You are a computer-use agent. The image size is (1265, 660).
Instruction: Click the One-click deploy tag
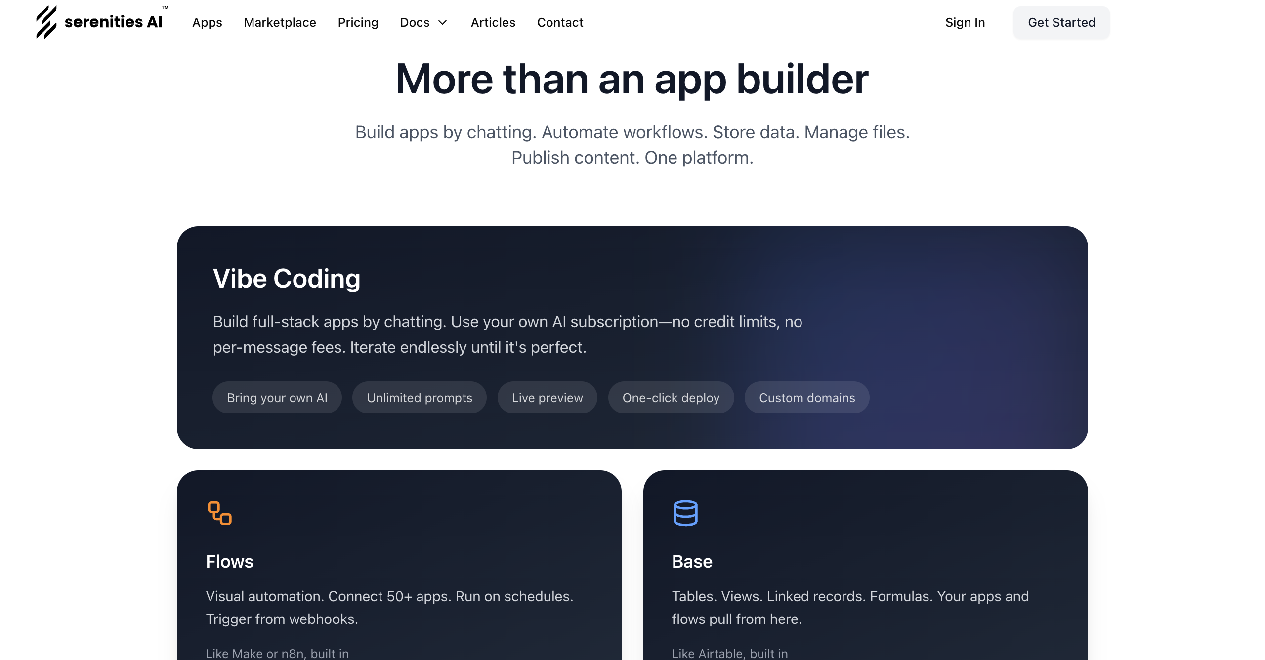[x=671, y=398]
